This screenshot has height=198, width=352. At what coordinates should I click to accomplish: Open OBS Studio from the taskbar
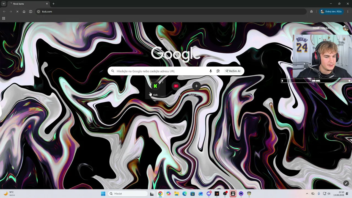tap(225, 194)
